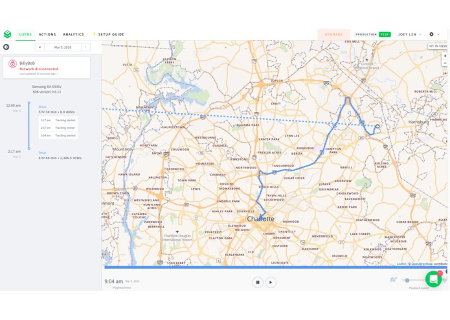This screenshot has width=450, height=320.
Task: Select the 5:54 am Tracking started event
Action: [58, 135]
